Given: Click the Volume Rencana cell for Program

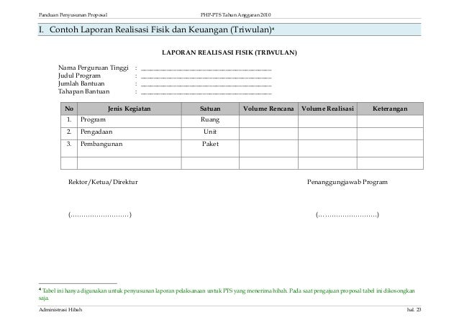Looking at the screenshot, I should [x=268, y=122].
